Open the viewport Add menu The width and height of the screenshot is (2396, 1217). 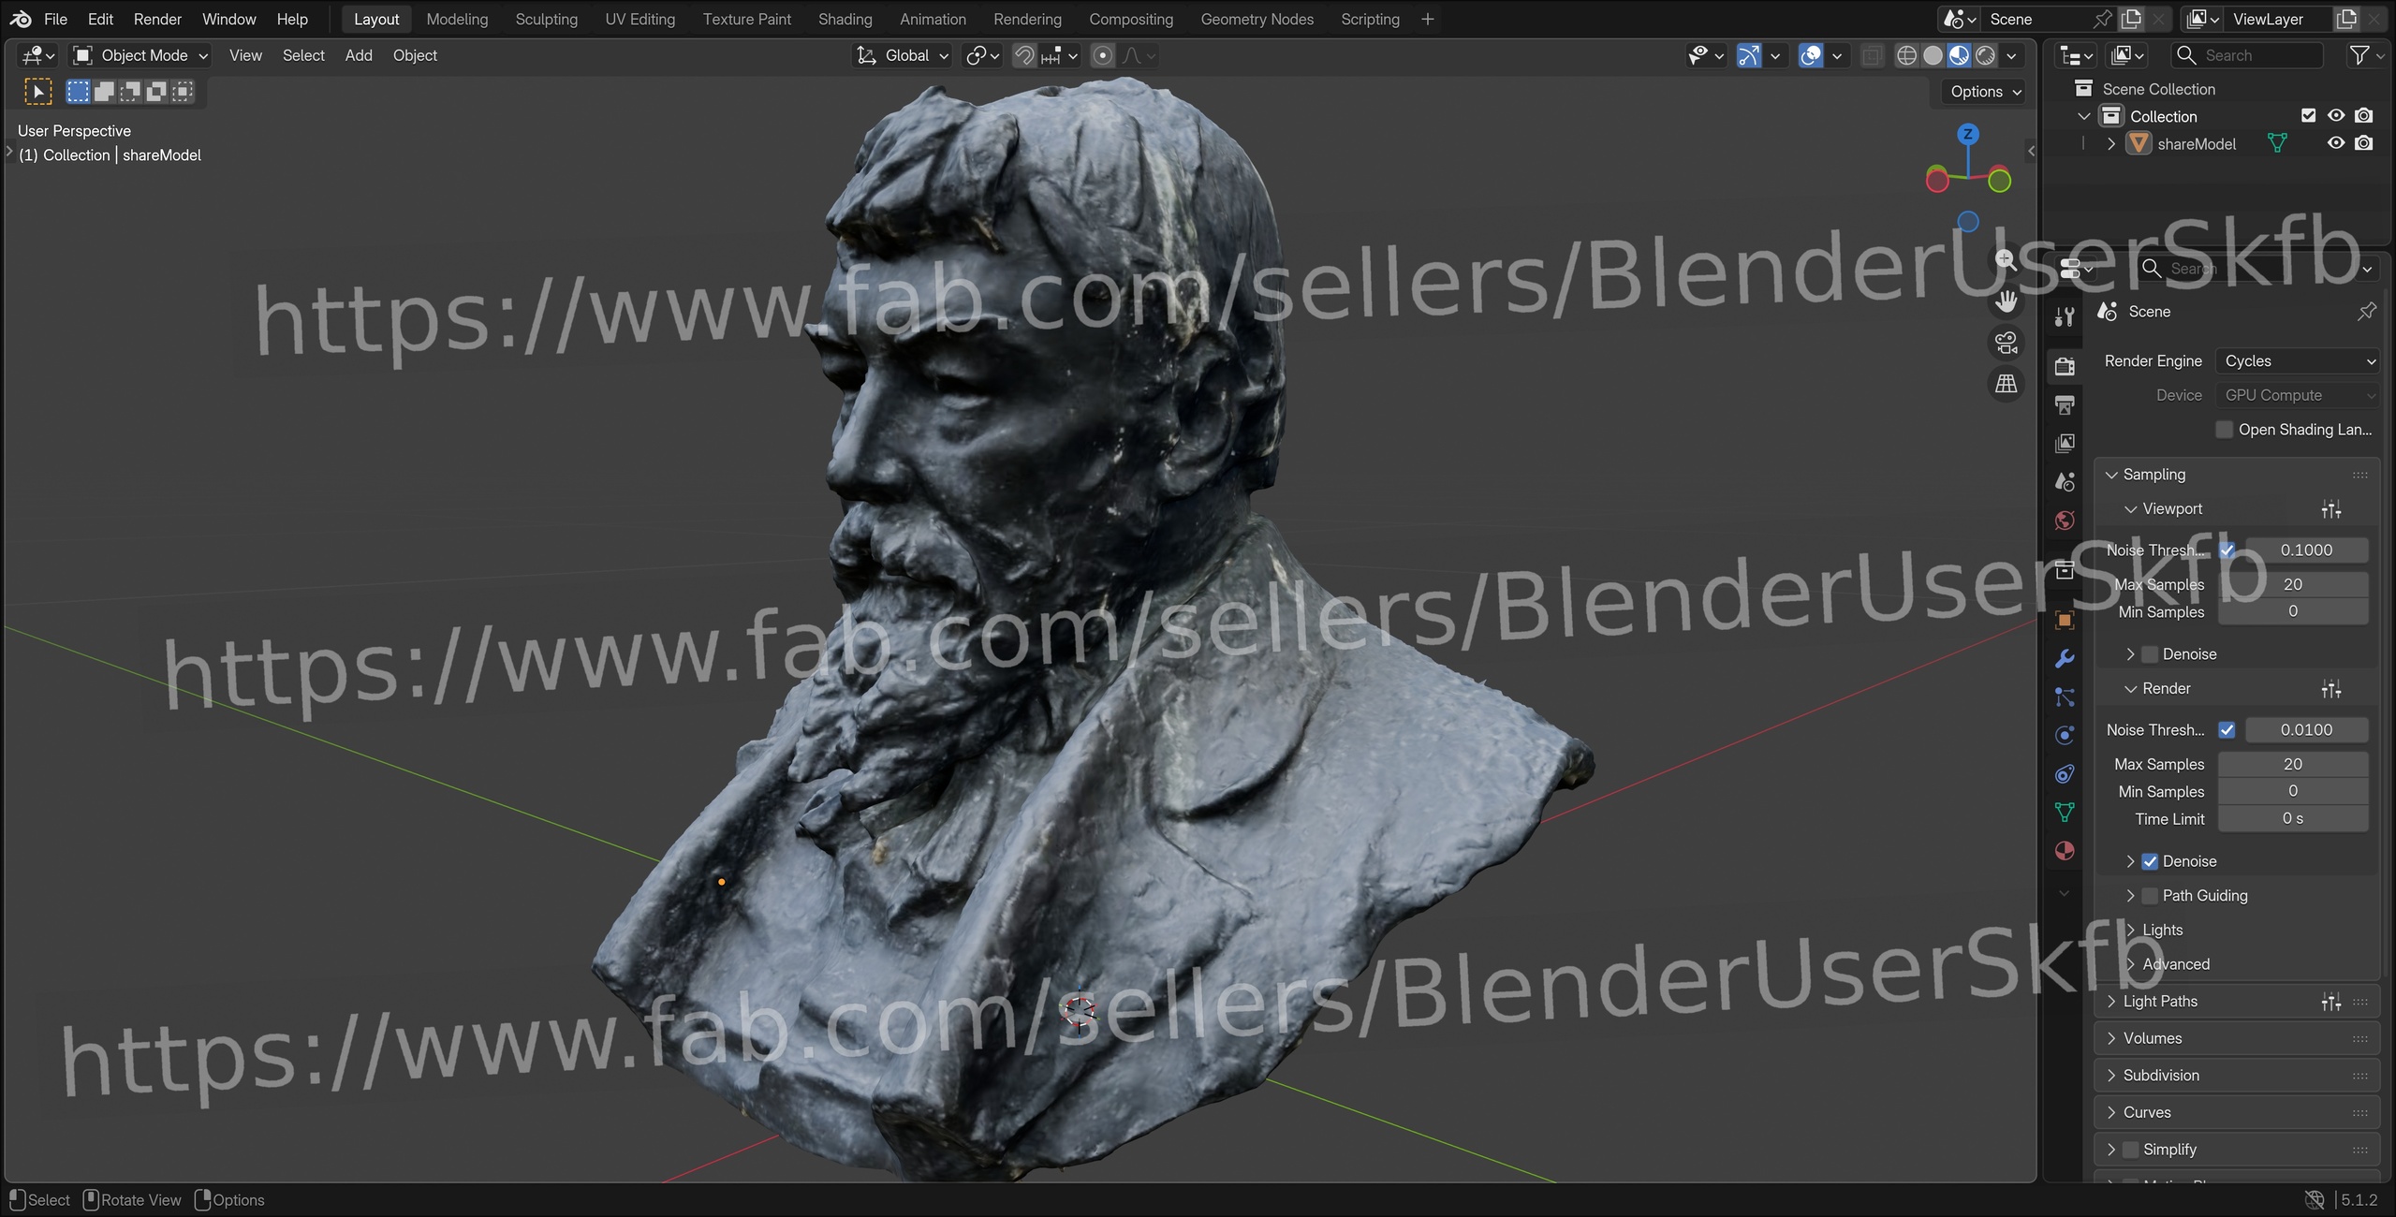(359, 55)
